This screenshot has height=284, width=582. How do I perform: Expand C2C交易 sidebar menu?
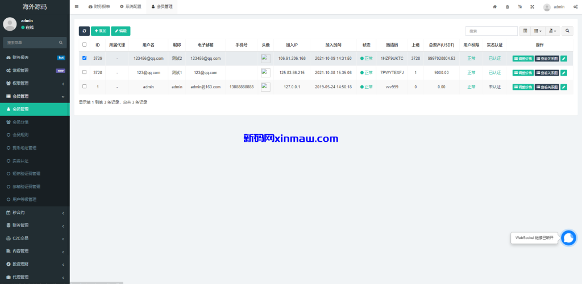click(x=35, y=238)
